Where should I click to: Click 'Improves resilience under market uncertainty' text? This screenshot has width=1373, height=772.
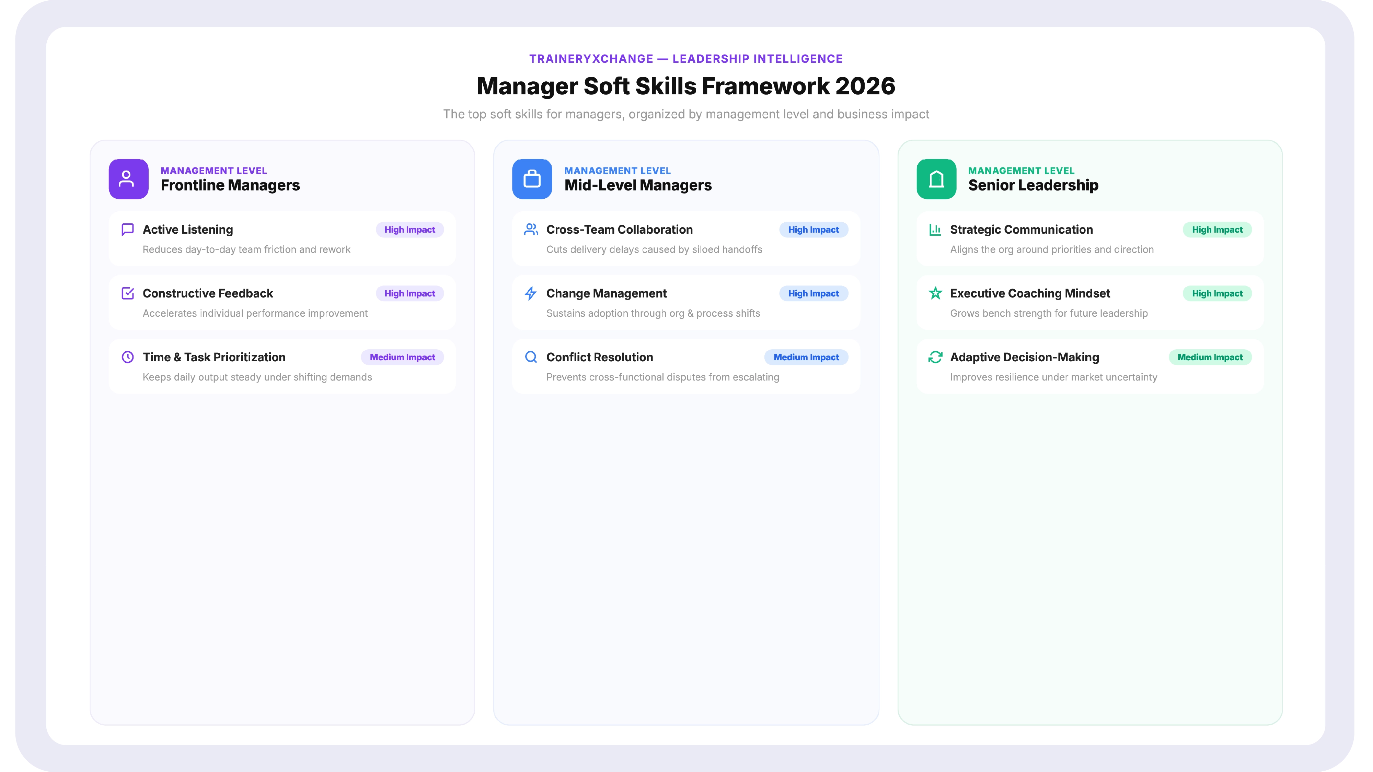click(1053, 377)
